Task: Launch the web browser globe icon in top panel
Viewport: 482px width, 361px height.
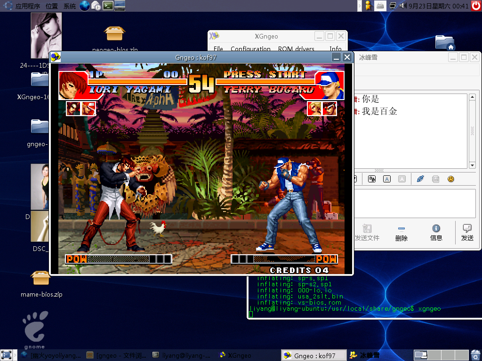Action: [85, 6]
